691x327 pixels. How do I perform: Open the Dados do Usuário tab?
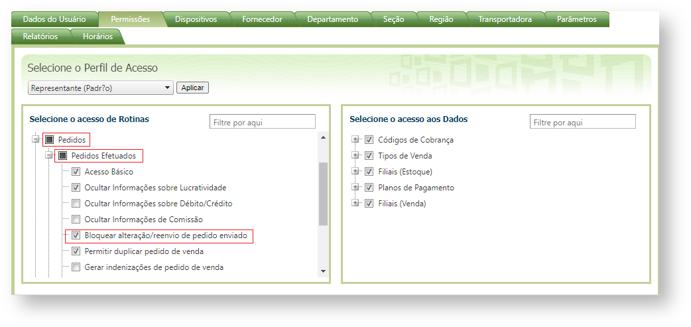click(x=54, y=19)
